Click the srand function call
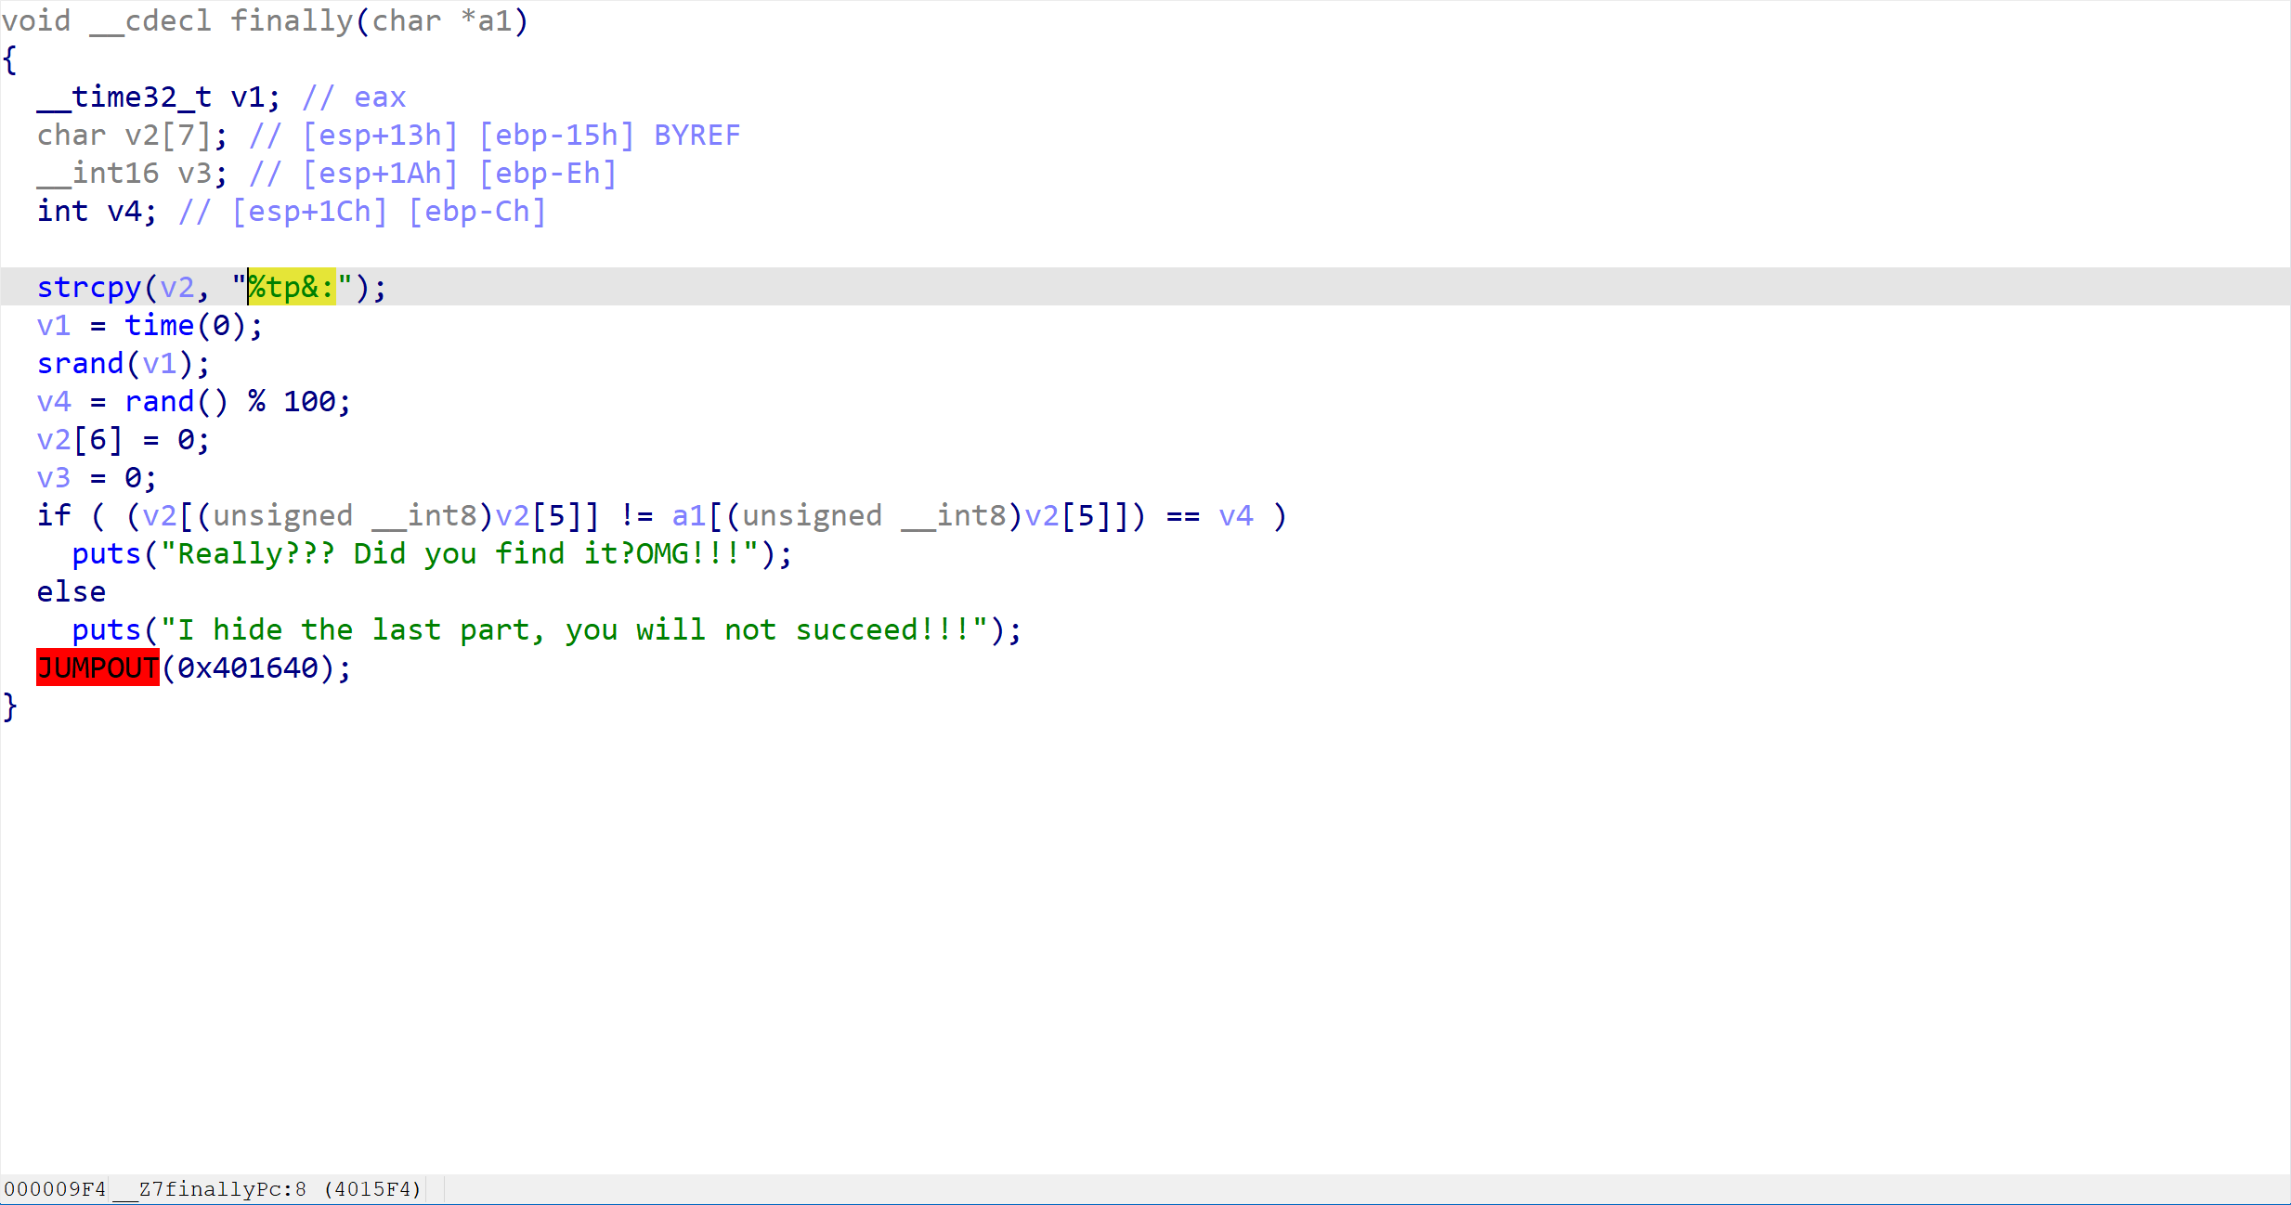Viewport: 2291px width, 1205px height. pyautogui.click(x=80, y=363)
